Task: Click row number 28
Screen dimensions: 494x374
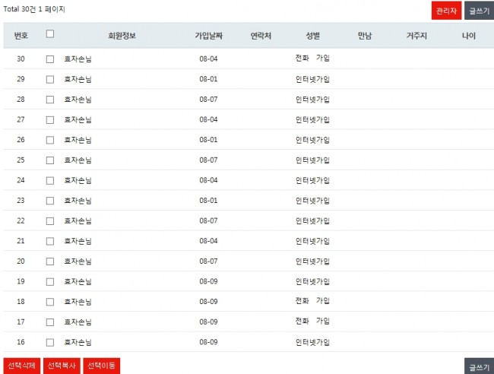Action: (21, 100)
